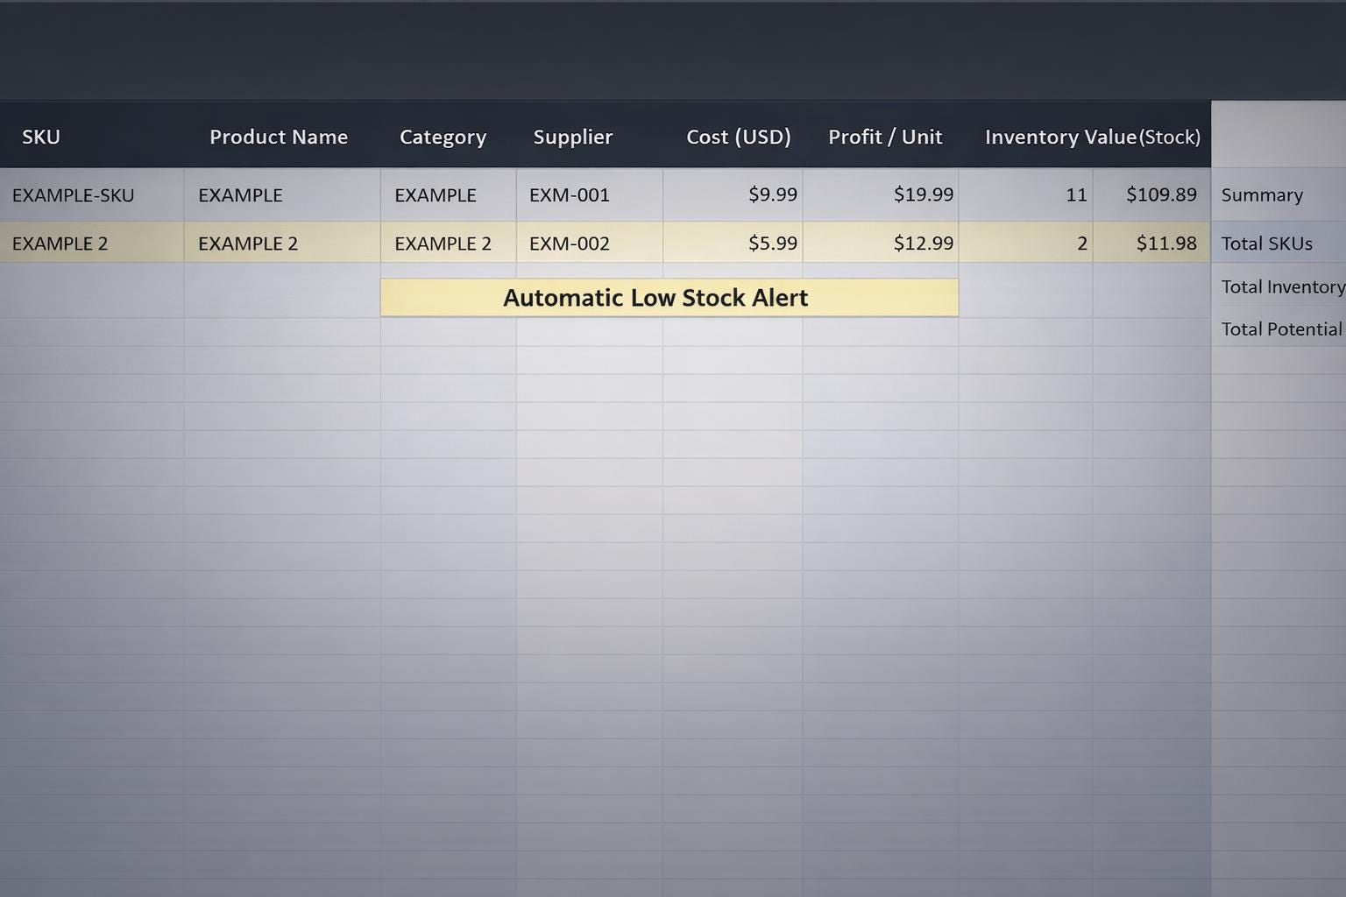1346x897 pixels.
Task: Click the stock quantity 11 cell
Action: pyautogui.click(x=1026, y=194)
